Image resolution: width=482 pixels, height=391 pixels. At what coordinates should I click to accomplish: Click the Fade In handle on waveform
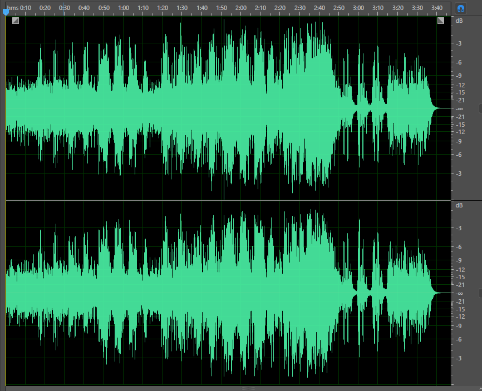click(x=16, y=21)
